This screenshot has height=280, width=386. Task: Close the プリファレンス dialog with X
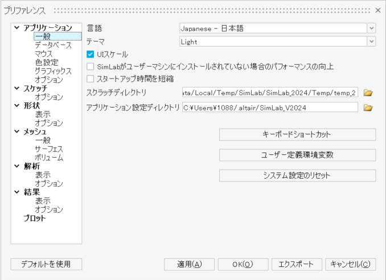click(378, 10)
